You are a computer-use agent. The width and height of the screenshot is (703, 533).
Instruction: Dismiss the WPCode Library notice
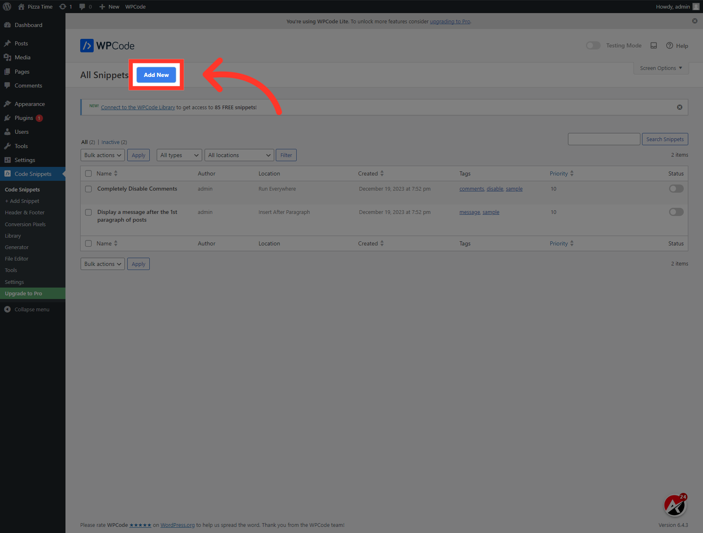point(680,107)
